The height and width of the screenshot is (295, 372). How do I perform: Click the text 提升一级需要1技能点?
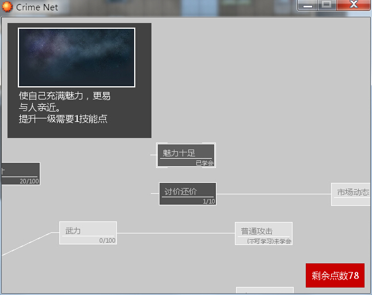click(x=63, y=118)
